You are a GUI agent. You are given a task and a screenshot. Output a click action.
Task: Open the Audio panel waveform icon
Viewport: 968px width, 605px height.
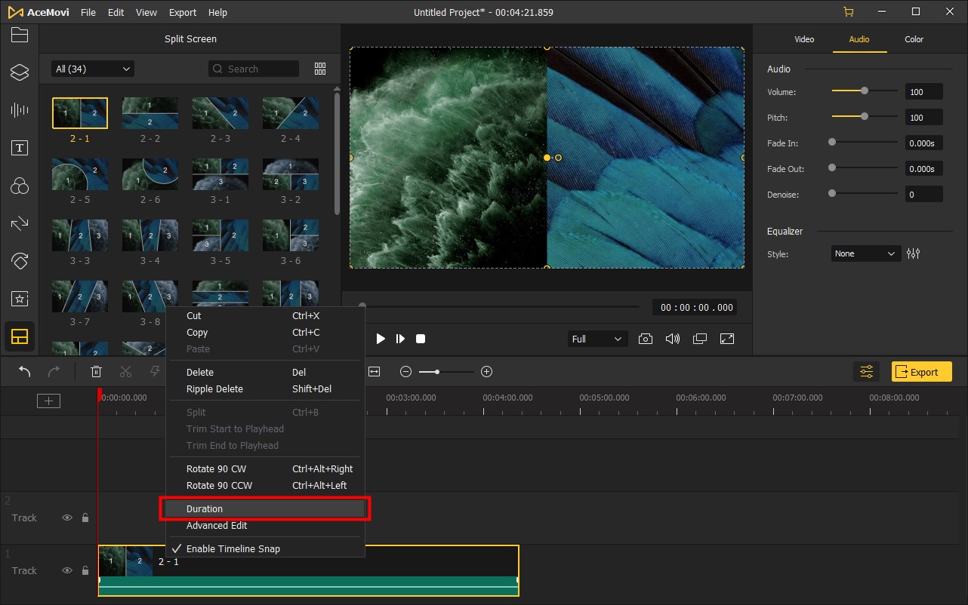[x=20, y=110]
